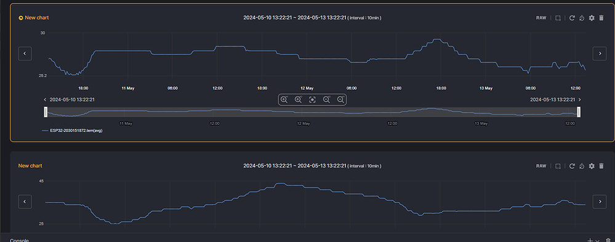Image resolution: width=615 pixels, height=242 pixels.
Task: Delete the upper chart with trash icon
Action: coord(601,18)
